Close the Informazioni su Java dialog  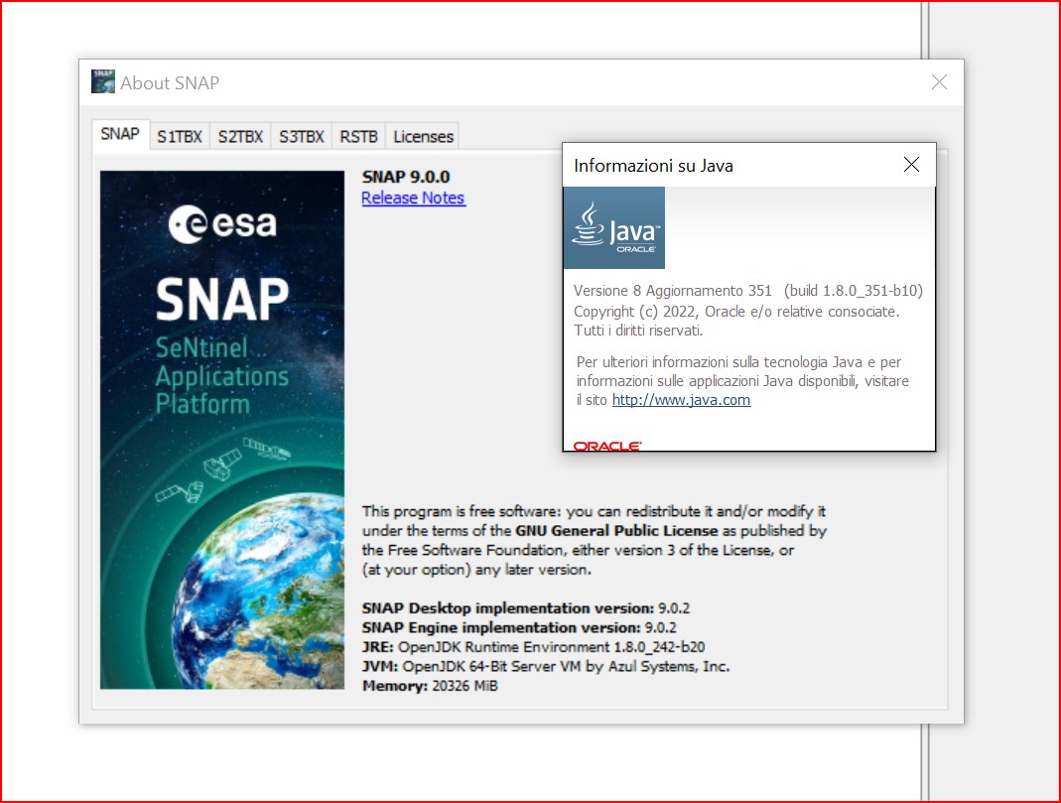coord(911,165)
